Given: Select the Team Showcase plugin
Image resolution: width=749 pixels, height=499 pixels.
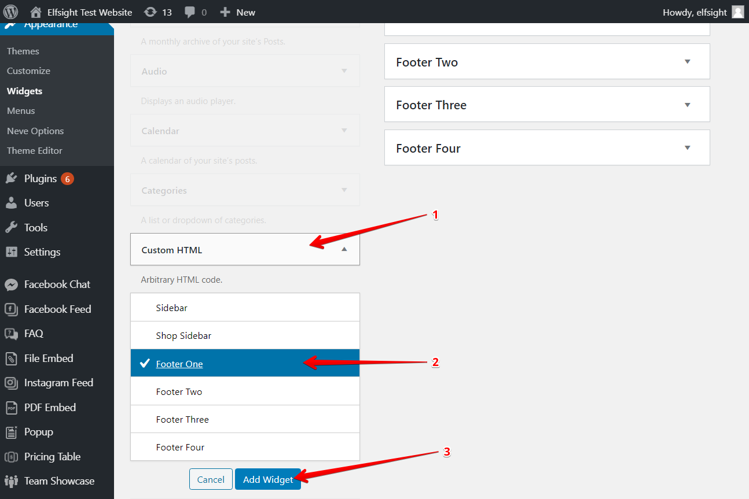Looking at the screenshot, I should pos(59,480).
